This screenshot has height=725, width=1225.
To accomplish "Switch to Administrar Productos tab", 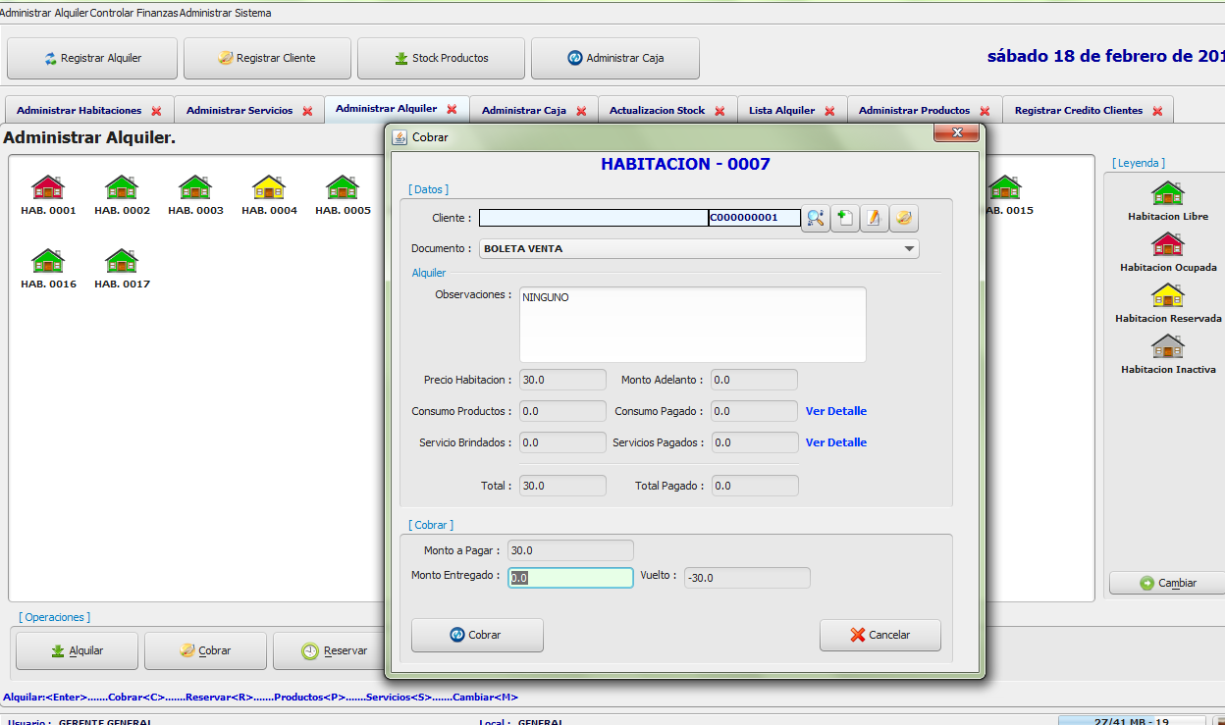I will coord(914,111).
